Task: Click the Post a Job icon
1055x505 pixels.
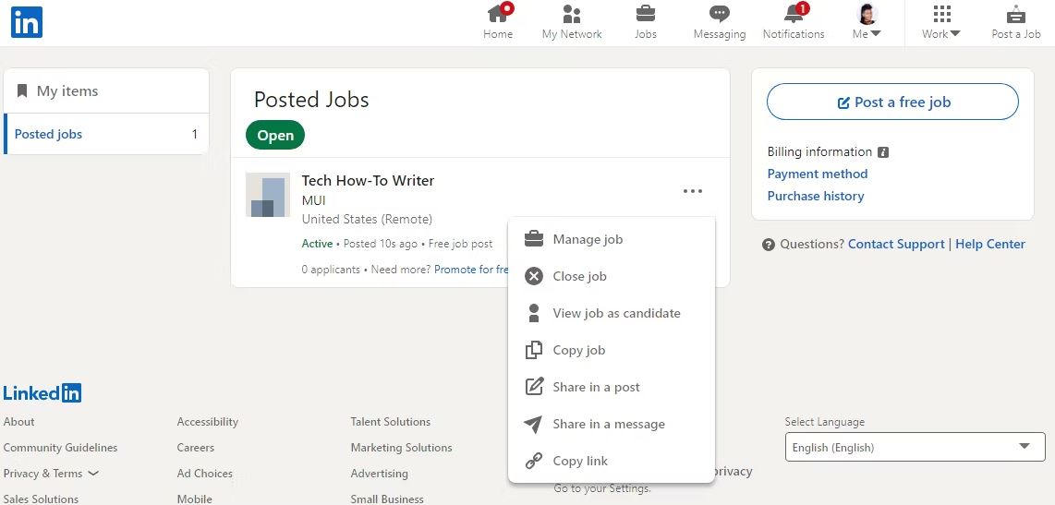Action: tap(1016, 14)
